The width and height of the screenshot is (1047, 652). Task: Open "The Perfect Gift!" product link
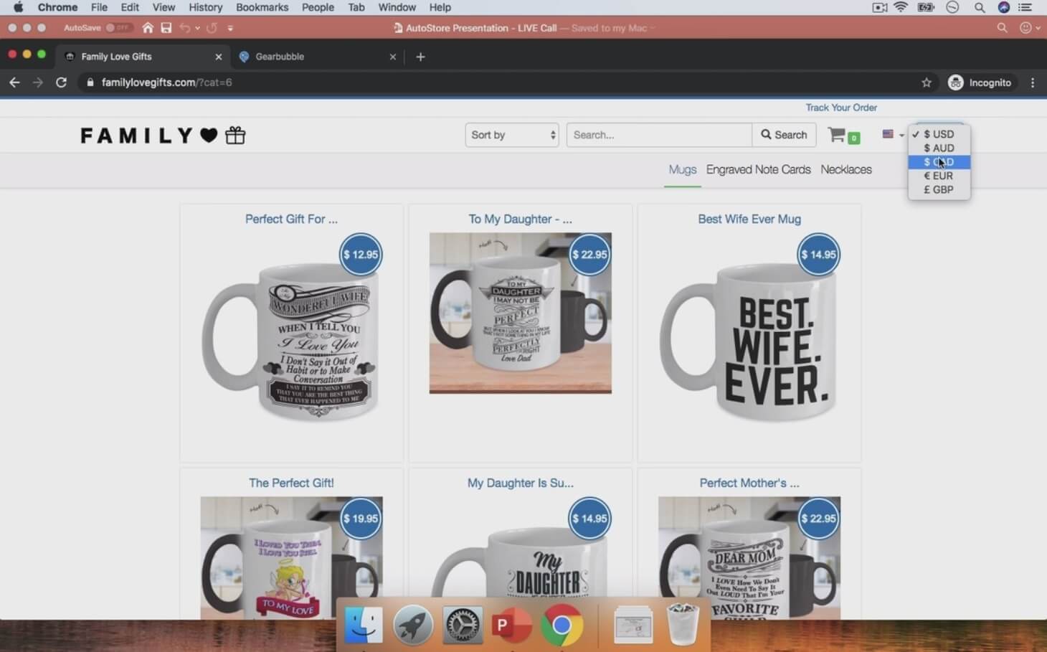pos(291,483)
